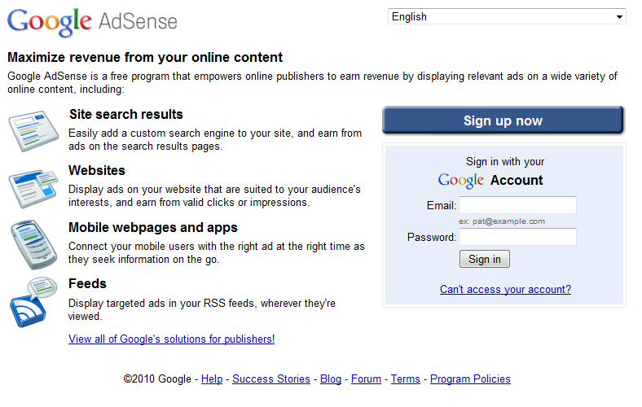This screenshot has width=642, height=407.
Task: Click the Mobile webpages and apps heading
Action: tap(153, 227)
